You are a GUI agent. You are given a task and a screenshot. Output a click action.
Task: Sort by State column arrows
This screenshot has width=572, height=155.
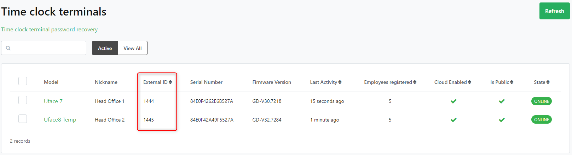pos(548,82)
